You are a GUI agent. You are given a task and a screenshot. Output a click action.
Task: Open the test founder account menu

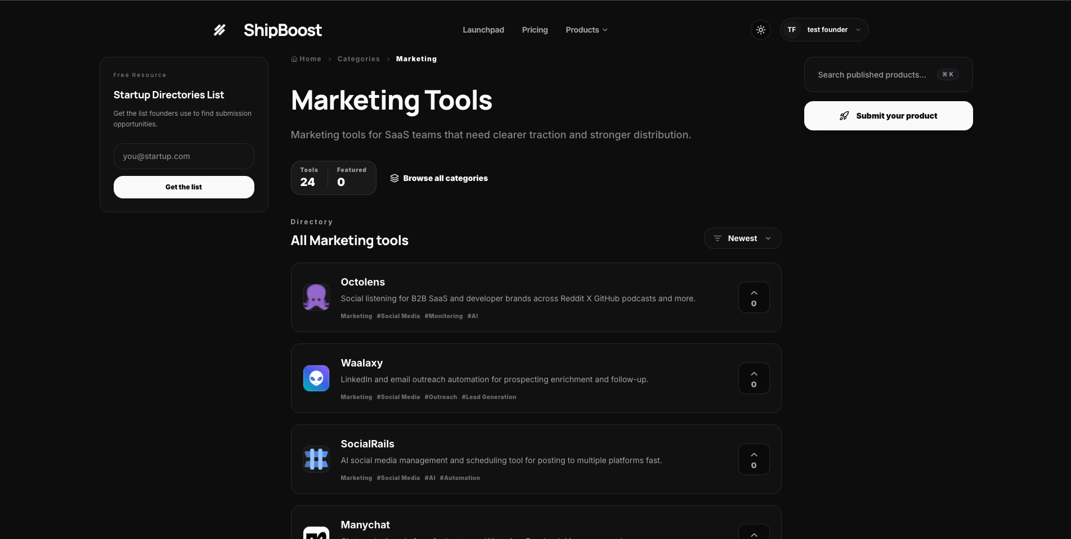(x=824, y=30)
